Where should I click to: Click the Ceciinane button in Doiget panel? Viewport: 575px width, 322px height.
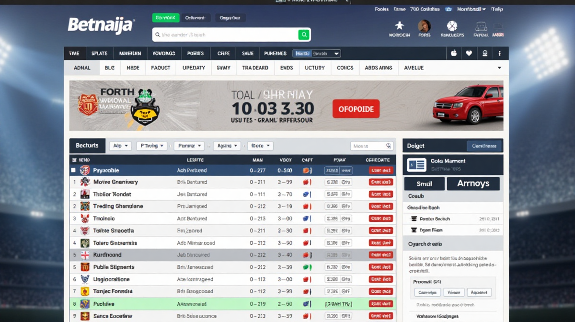484,146
